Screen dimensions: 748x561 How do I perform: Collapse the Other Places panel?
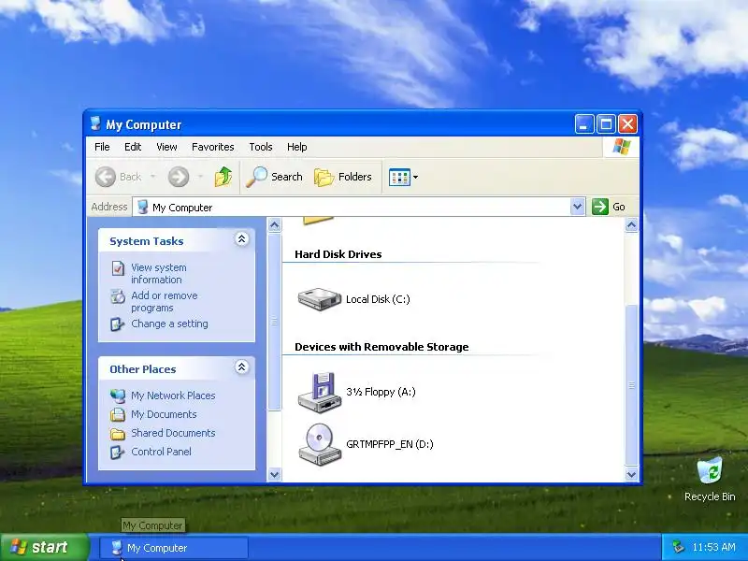[242, 367]
